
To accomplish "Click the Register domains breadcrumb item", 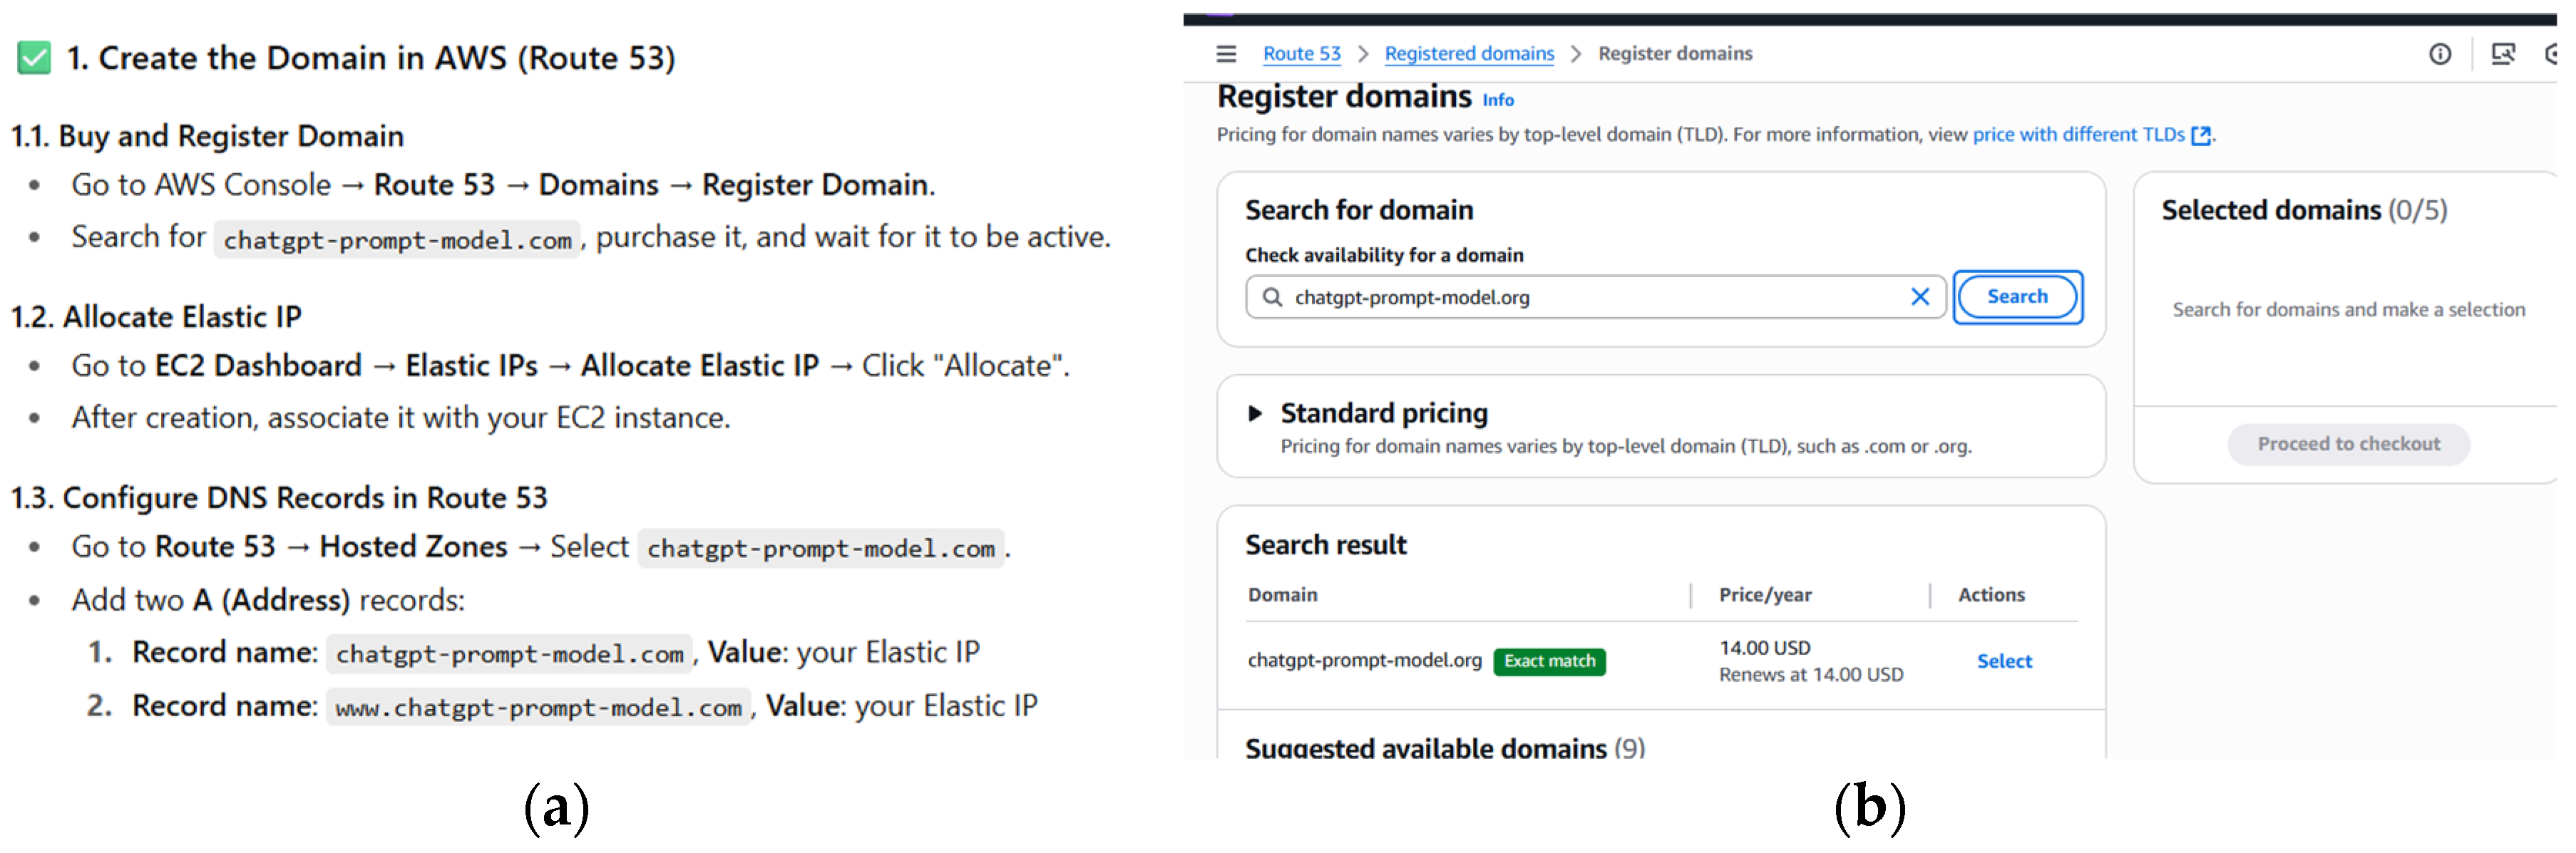I will coord(1674,54).
